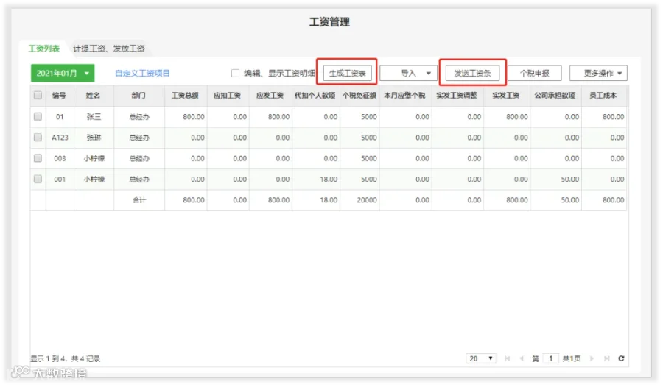This screenshot has height=387, width=663.
Task: Select the 工资列表 tab
Action: [44, 49]
